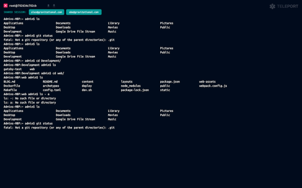Click the SHARED SESSION label
The height and width of the screenshot is (188, 302).
pos(15,12)
